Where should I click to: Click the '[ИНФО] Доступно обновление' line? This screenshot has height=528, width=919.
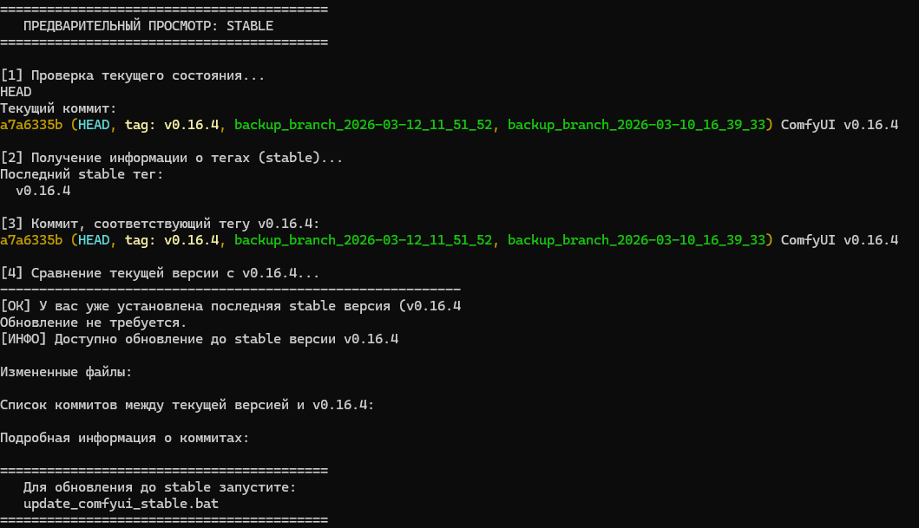pyautogui.click(x=200, y=339)
